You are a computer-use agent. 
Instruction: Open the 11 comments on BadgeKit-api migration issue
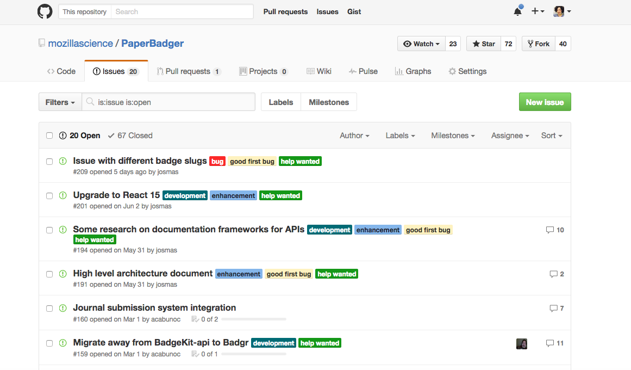point(555,343)
